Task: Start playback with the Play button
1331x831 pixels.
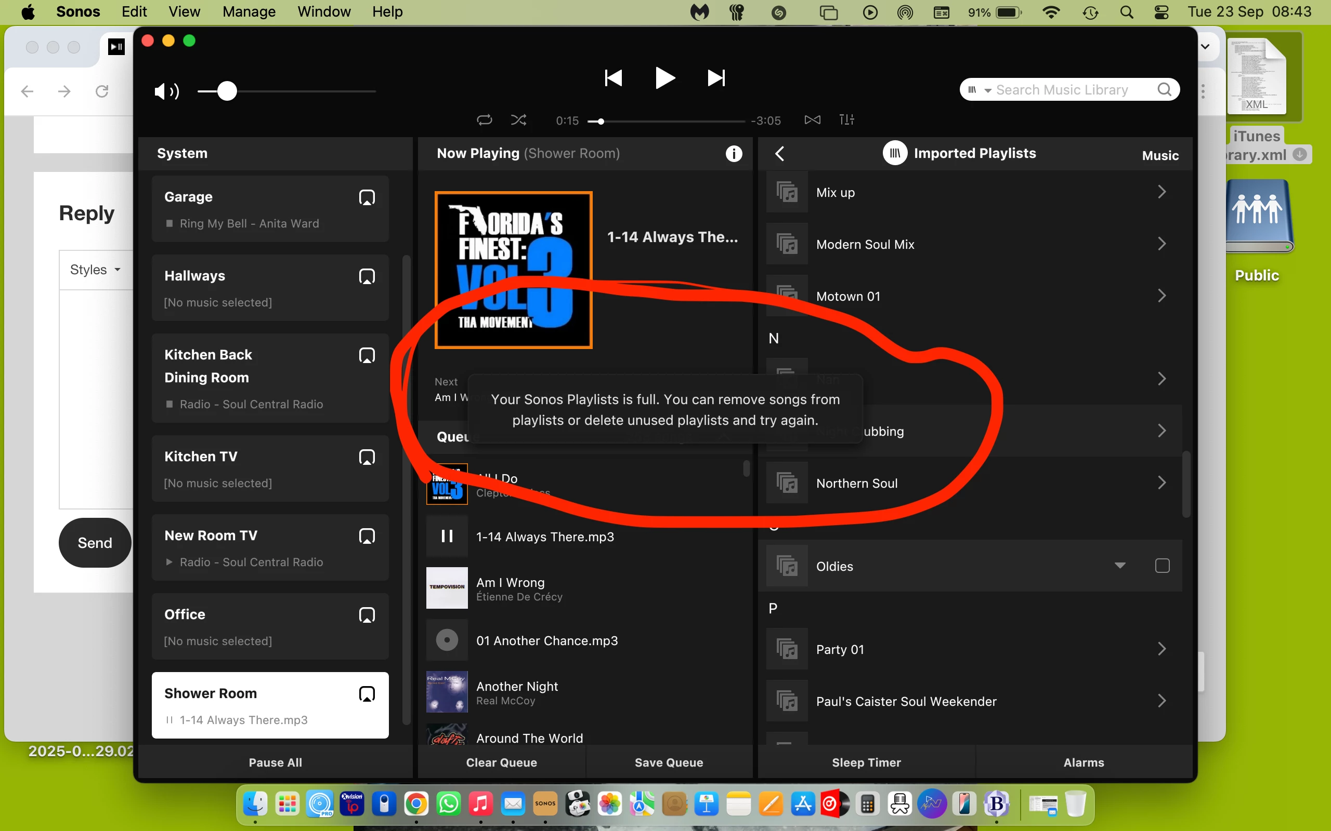Action: coord(664,78)
